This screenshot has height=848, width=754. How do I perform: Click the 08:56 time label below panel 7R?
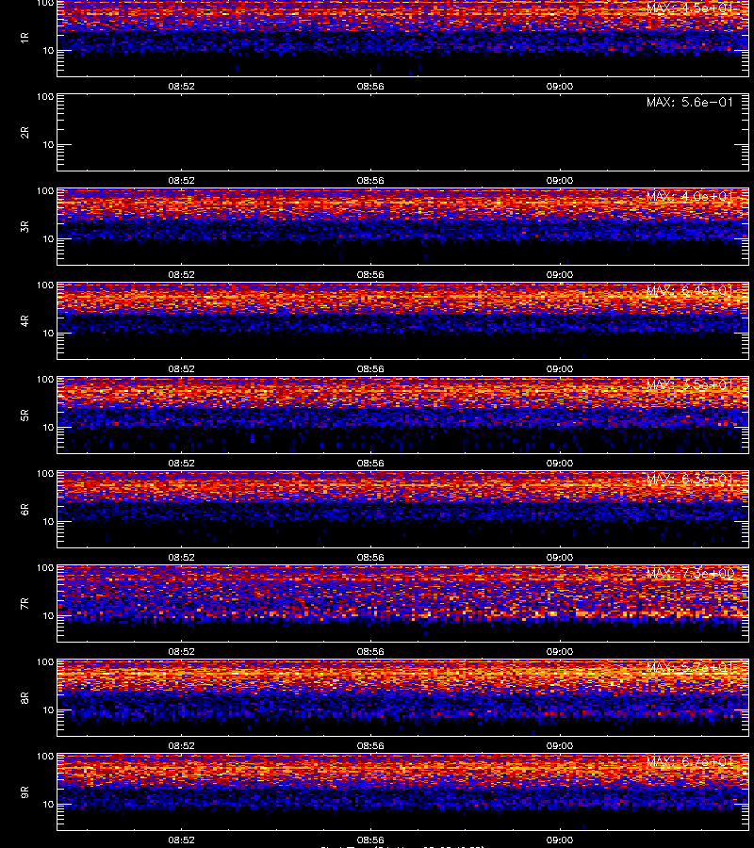tap(370, 652)
